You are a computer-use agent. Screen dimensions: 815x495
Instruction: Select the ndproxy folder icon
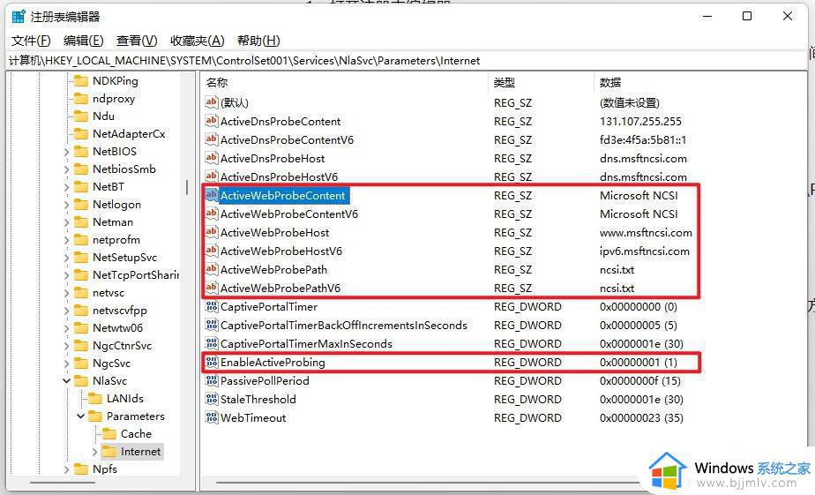point(81,99)
